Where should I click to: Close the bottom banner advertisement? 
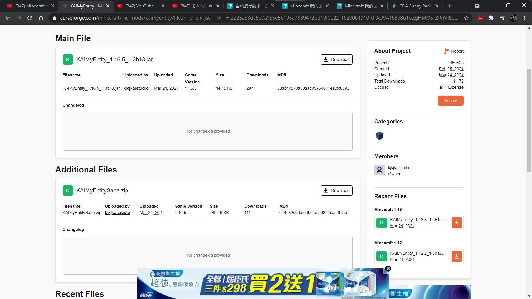388,269
